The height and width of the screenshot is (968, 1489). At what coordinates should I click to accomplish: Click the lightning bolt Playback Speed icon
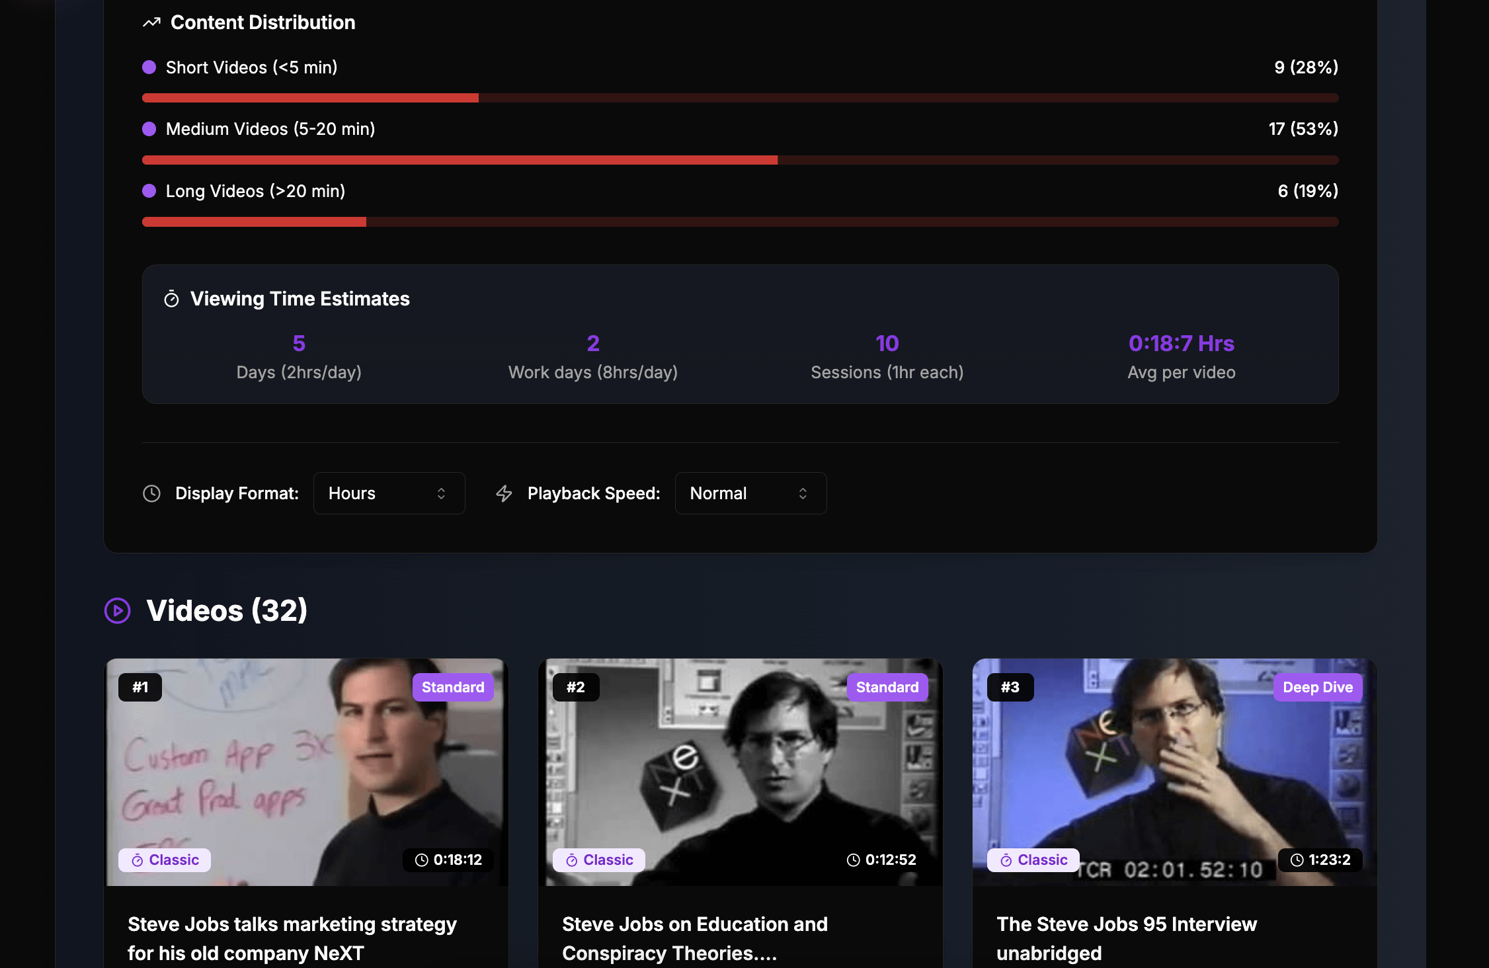tap(504, 493)
